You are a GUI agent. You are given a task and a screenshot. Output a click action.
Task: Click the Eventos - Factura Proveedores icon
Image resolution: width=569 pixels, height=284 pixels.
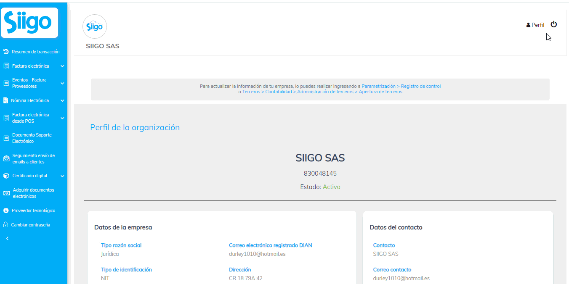point(6,83)
